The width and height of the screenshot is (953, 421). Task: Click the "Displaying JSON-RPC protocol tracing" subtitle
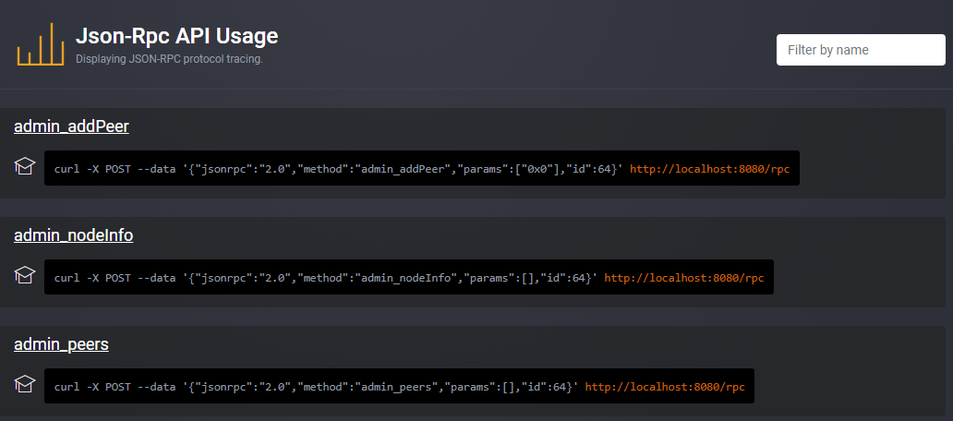click(x=169, y=59)
